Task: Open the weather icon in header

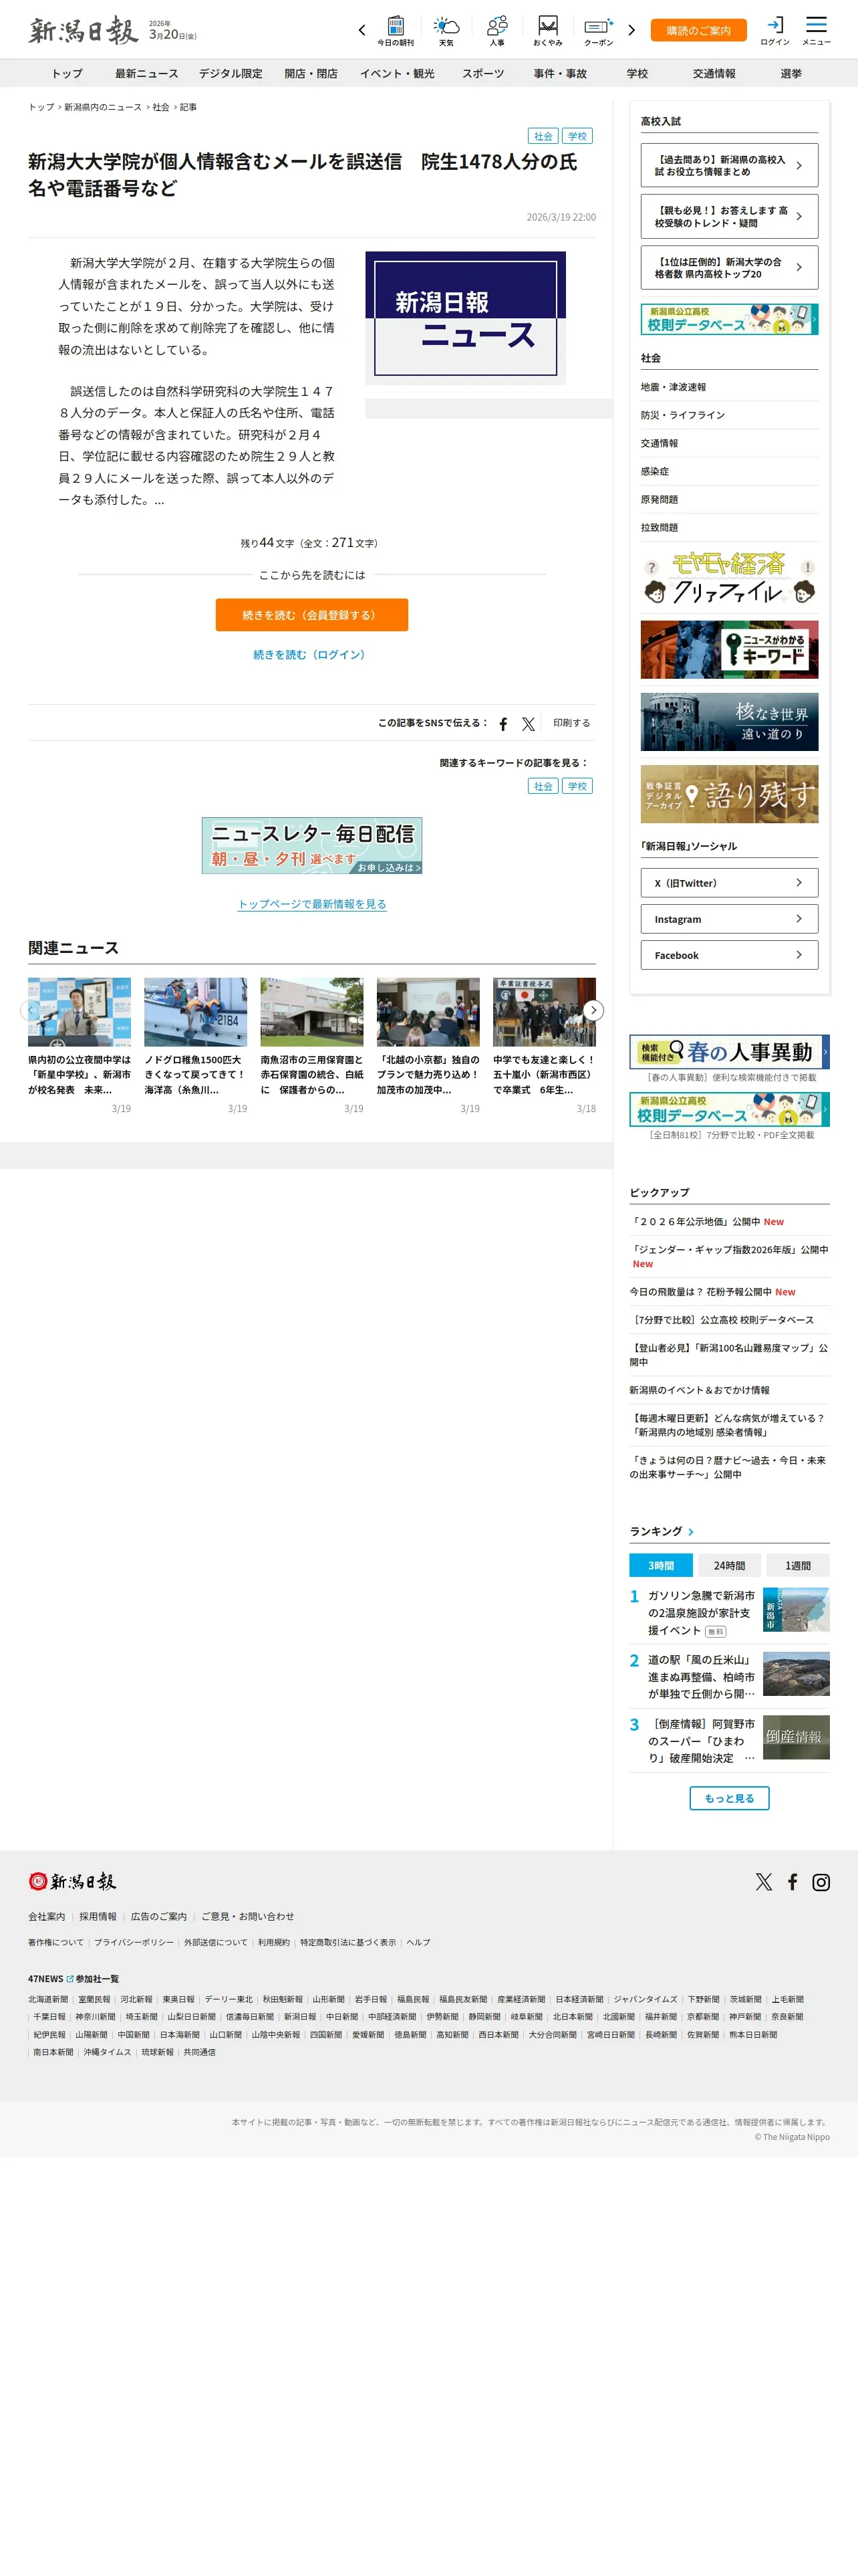Action: click(x=446, y=31)
